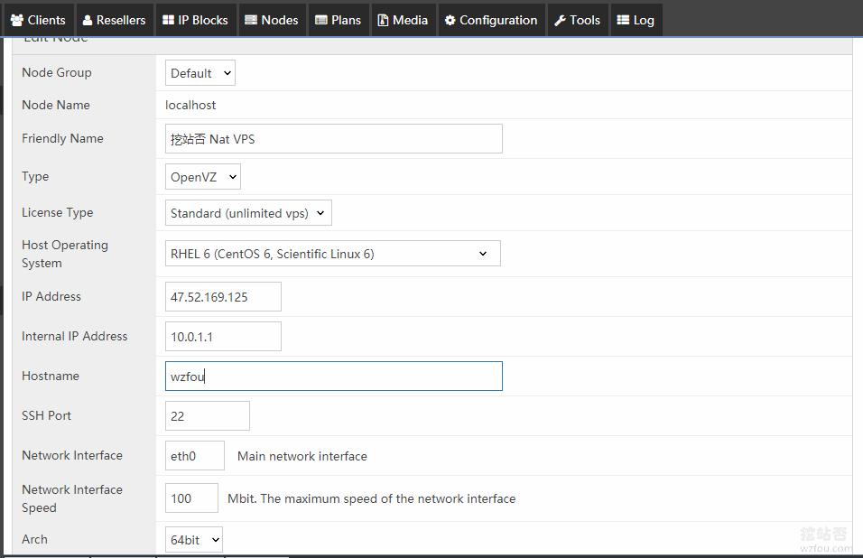Click into the IP Address field
Viewport: 863px width, 558px height.
pyautogui.click(x=223, y=297)
